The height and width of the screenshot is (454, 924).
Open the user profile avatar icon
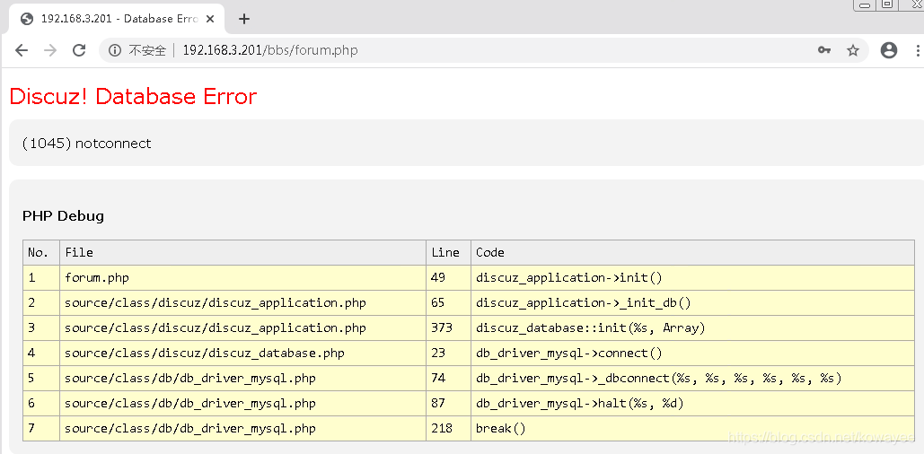pyautogui.click(x=889, y=50)
